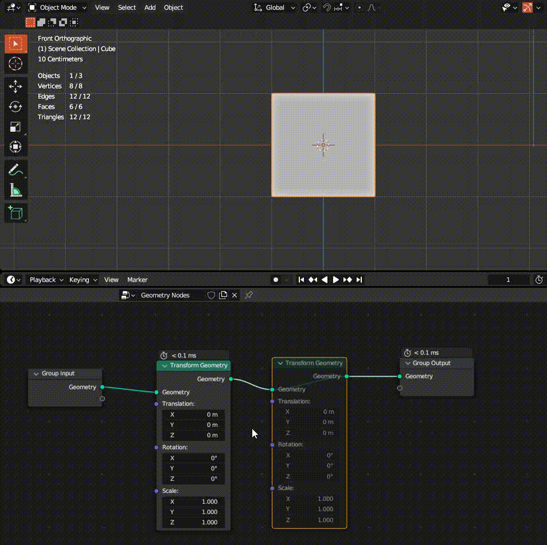The height and width of the screenshot is (545, 547).
Task: Unlink the Geometry Nodes node group
Action: [235, 295]
